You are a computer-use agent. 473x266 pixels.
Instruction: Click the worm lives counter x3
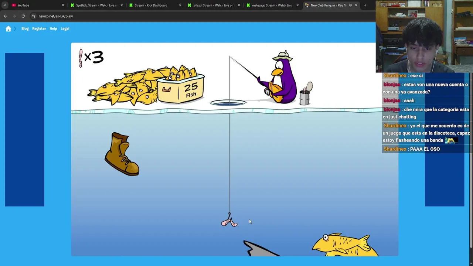point(91,58)
